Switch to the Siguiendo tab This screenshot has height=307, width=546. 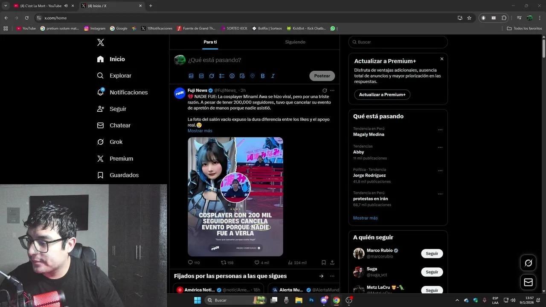pyautogui.click(x=295, y=42)
